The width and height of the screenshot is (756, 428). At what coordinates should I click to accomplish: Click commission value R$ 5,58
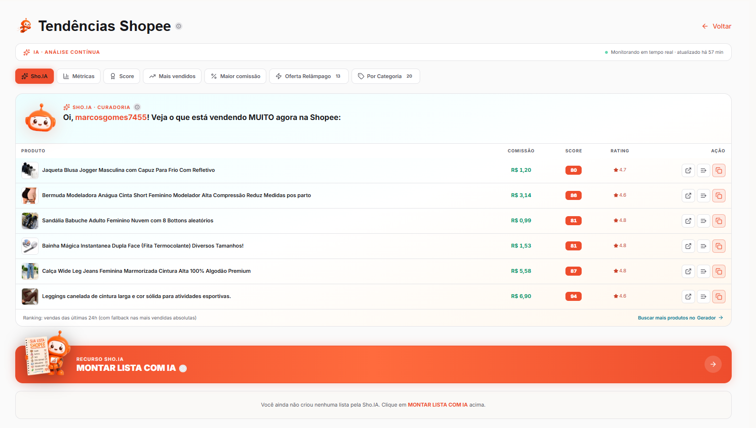click(521, 271)
